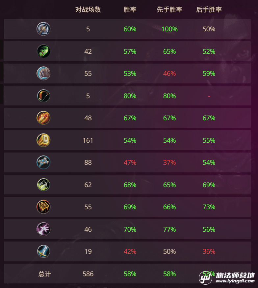Click the Death Knight class icon
The width and height of the screenshot is (258, 288).
(43, 29)
